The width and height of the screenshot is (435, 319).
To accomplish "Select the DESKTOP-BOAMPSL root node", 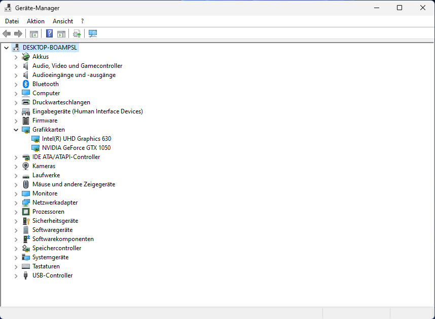I will [x=48, y=47].
